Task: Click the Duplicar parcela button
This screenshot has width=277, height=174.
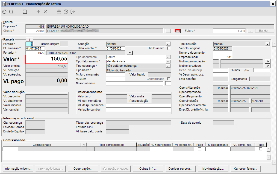Action: coord(180,169)
